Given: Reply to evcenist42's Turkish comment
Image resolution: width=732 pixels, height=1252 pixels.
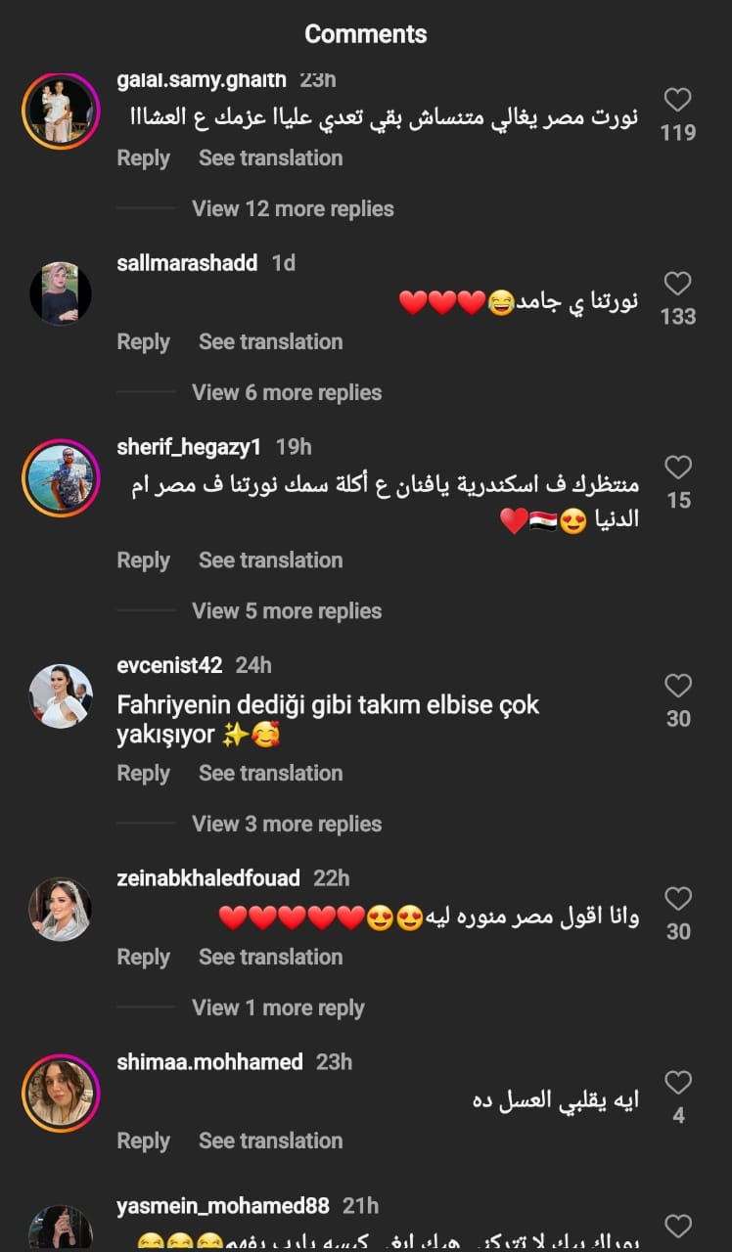Looking at the screenshot, I should click(x=143, y=774).
